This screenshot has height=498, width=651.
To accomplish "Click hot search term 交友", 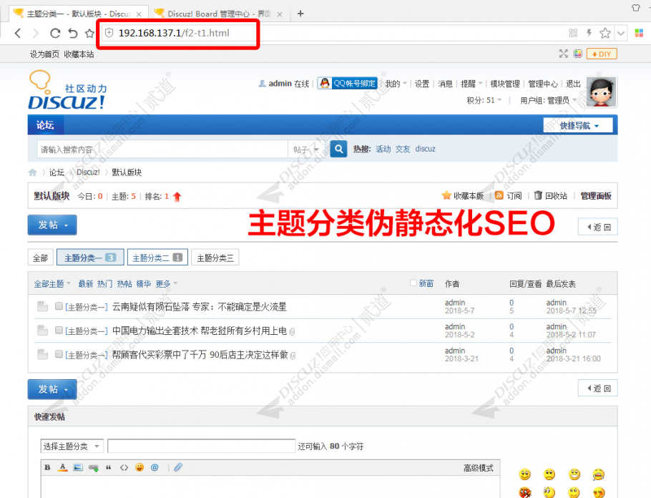I will click(x=403, y=149).
